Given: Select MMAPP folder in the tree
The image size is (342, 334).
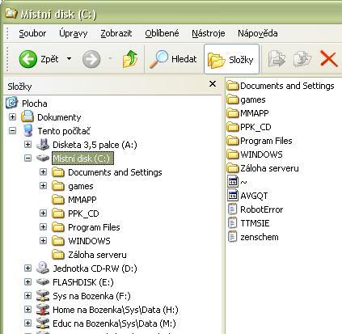Looking at the screenshot, I should tap(82, 200).
